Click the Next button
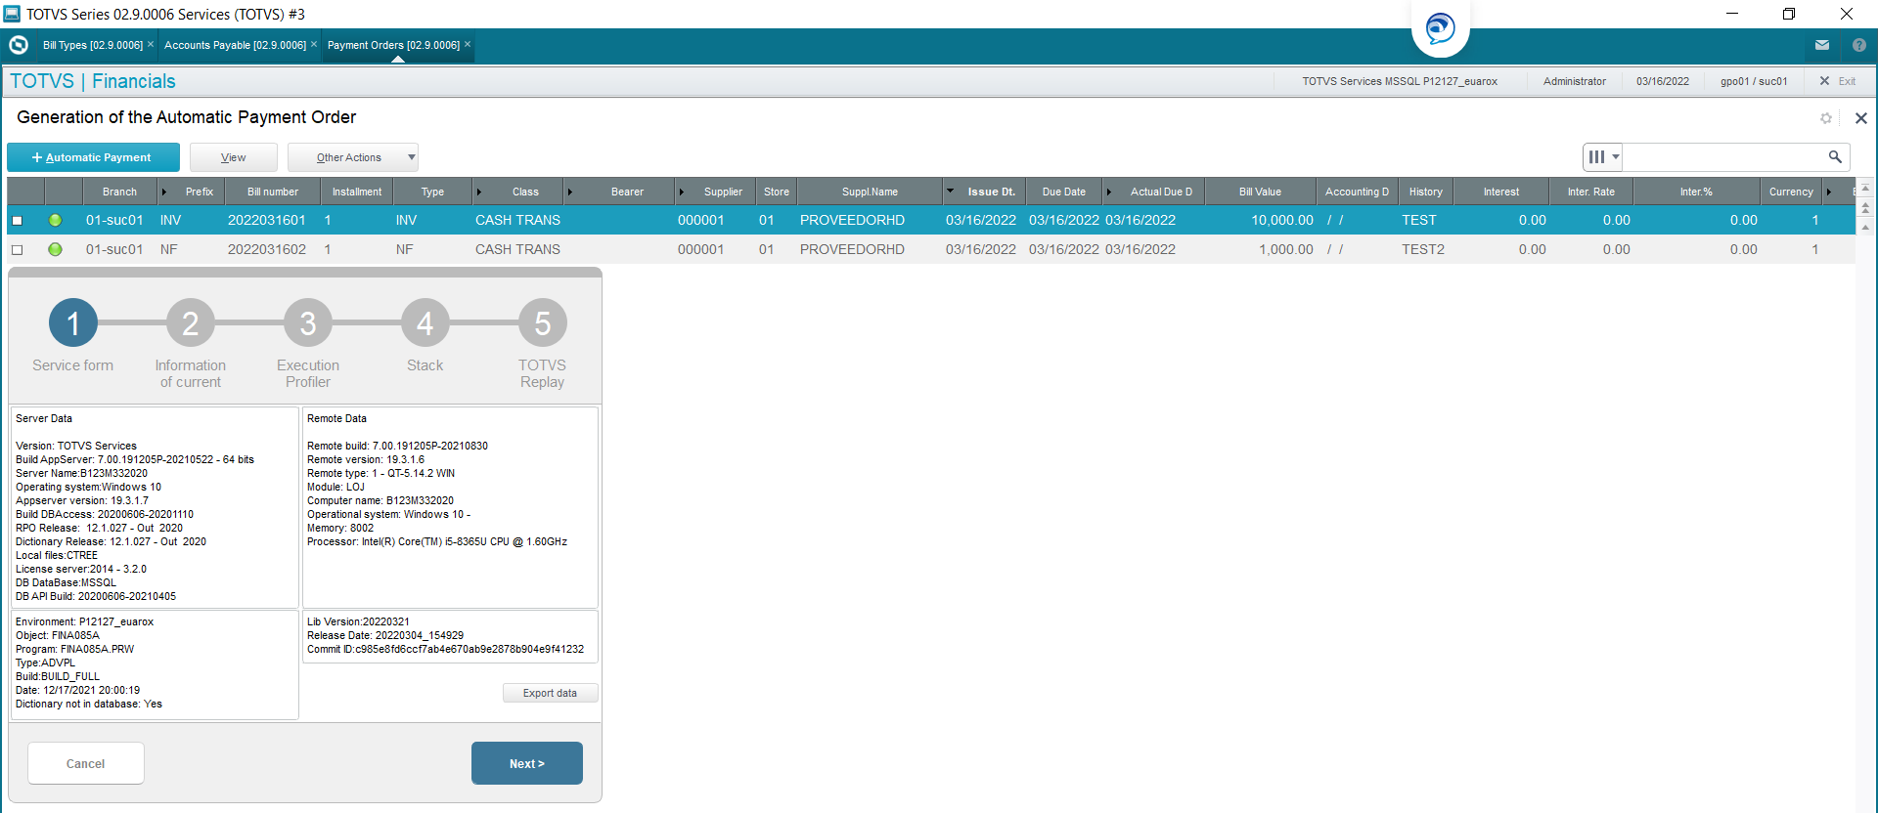Image resolution: width=1878 pixels, height=813 pixels. 527,763
